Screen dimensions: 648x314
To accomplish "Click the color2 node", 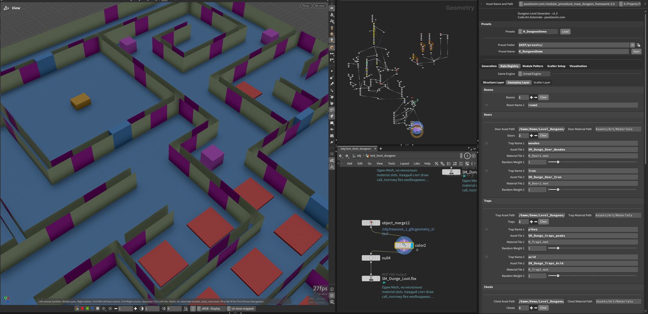I will 404,245.
